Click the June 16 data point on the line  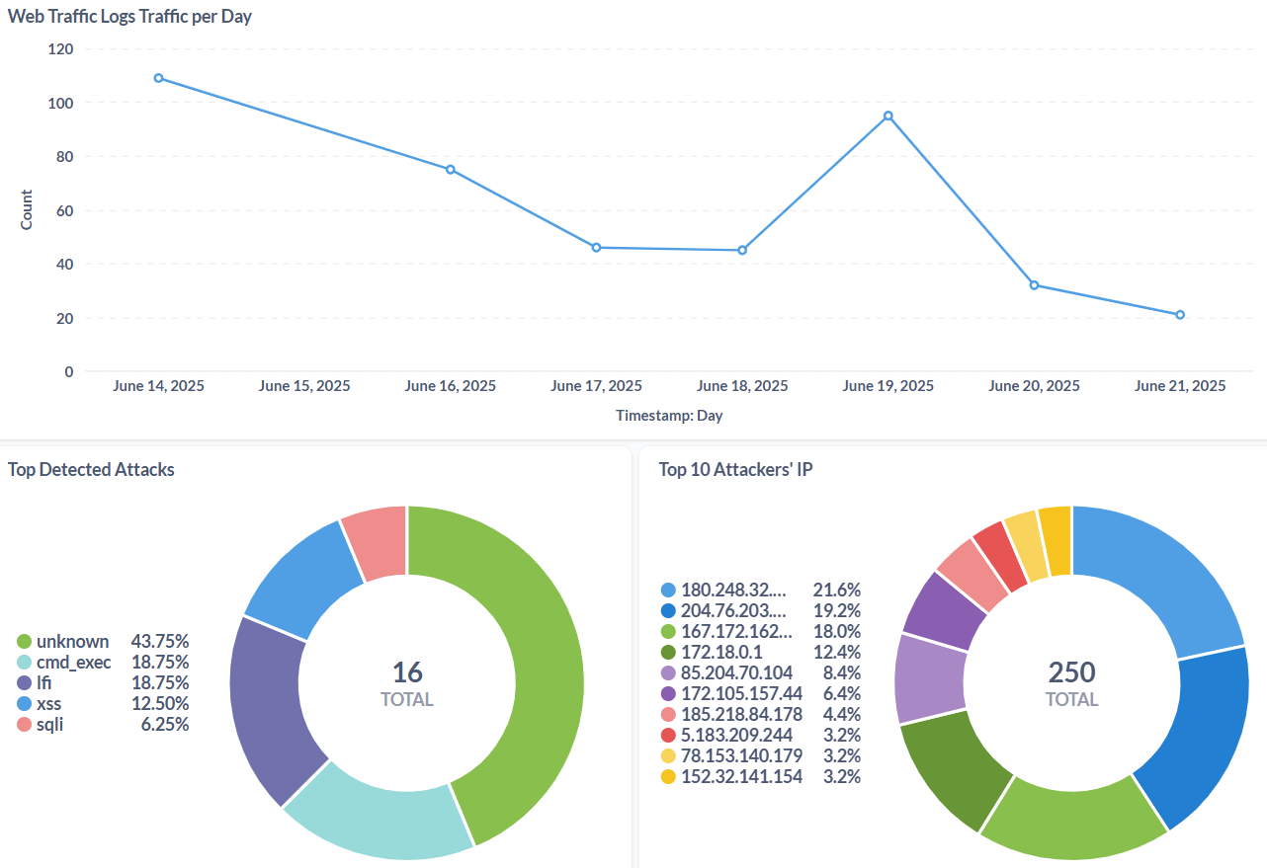[450, 169]
